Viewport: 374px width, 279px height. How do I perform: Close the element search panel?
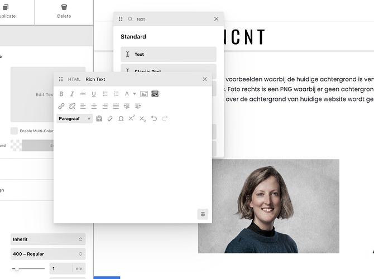(217, 19)
